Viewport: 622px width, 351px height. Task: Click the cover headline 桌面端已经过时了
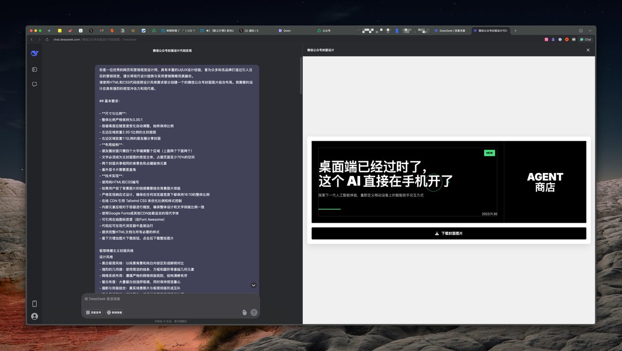[x=372, y=167]
